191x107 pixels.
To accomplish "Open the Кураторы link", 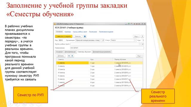I will click(68, 32).
